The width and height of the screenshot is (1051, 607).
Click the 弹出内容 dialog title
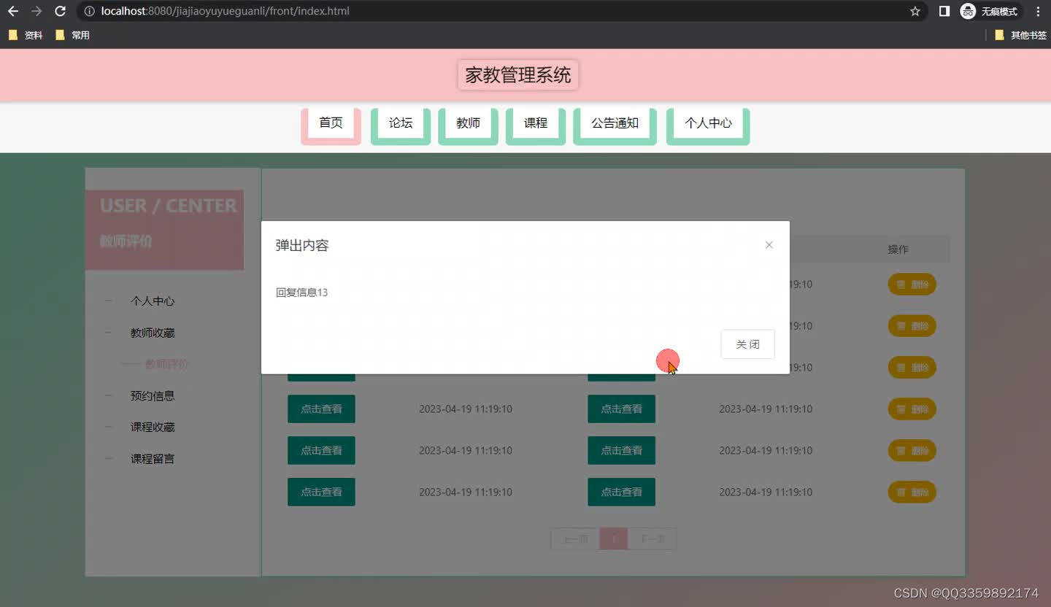click(x=302, y=246)
